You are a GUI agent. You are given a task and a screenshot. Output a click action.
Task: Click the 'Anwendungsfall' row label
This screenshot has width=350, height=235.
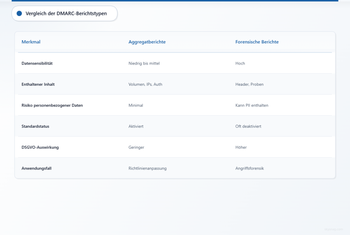click(36, 168)
